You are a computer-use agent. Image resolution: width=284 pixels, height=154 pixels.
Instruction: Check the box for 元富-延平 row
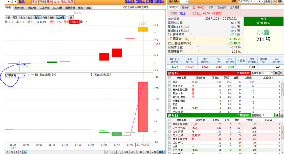[170, 86]
